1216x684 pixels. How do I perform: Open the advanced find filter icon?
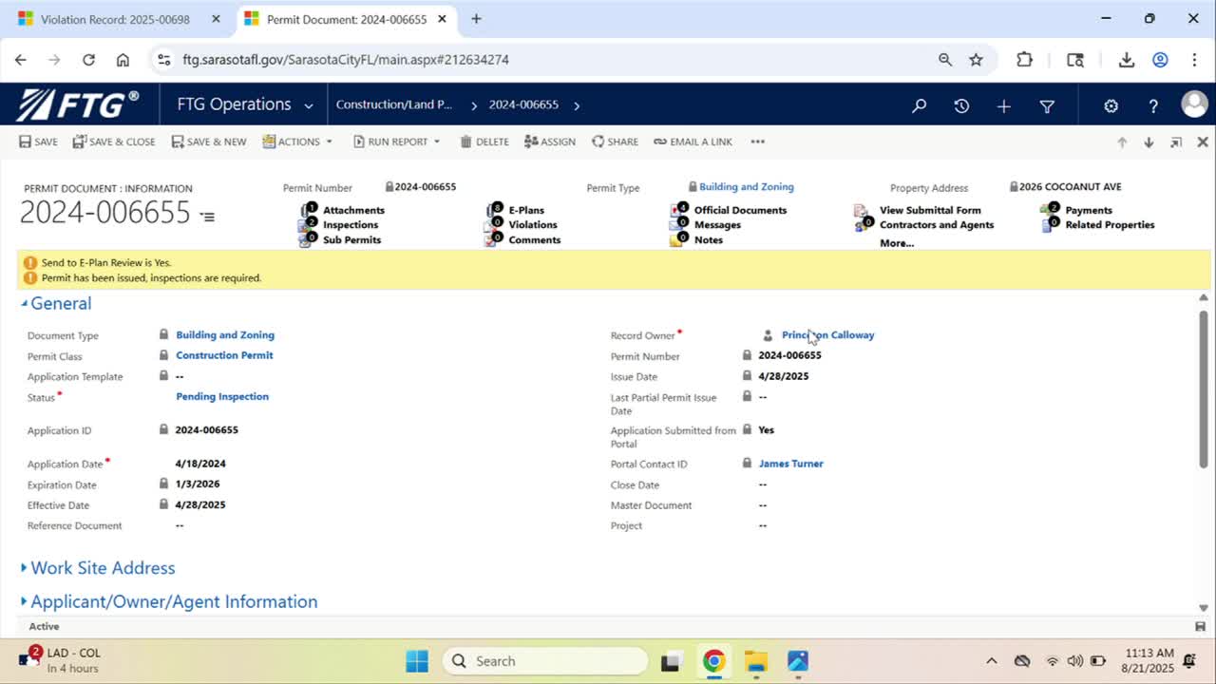coord(1047,106)
